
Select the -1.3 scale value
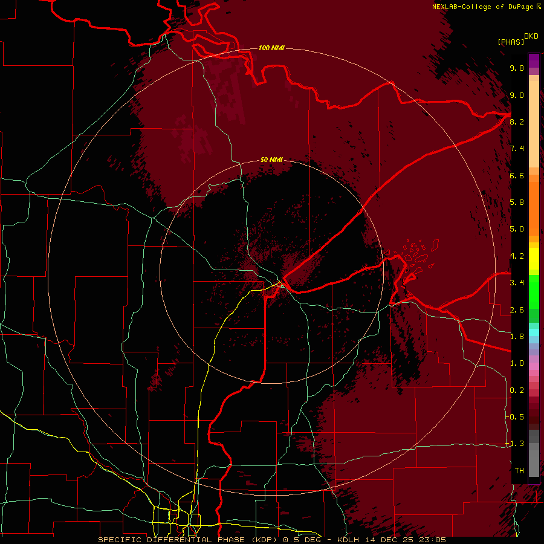coord(515,444)
